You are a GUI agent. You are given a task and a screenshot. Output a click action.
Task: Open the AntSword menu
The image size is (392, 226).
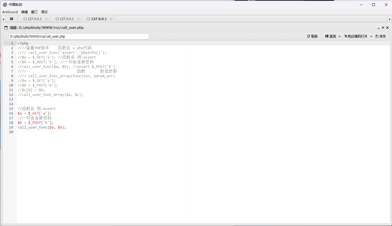point(10,12)
